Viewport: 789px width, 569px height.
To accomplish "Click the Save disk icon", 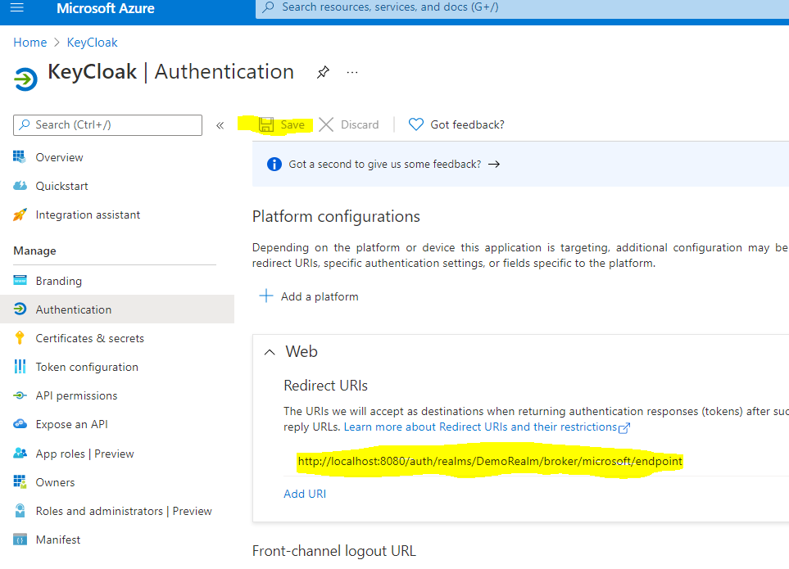I will 266,124.
